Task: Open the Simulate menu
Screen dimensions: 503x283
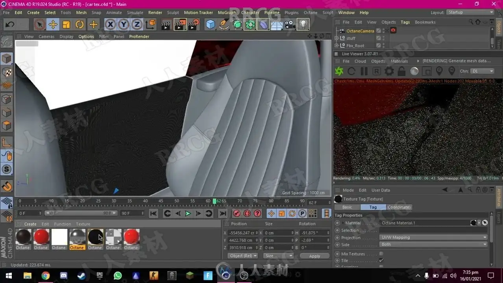Action: click(135, 13)
